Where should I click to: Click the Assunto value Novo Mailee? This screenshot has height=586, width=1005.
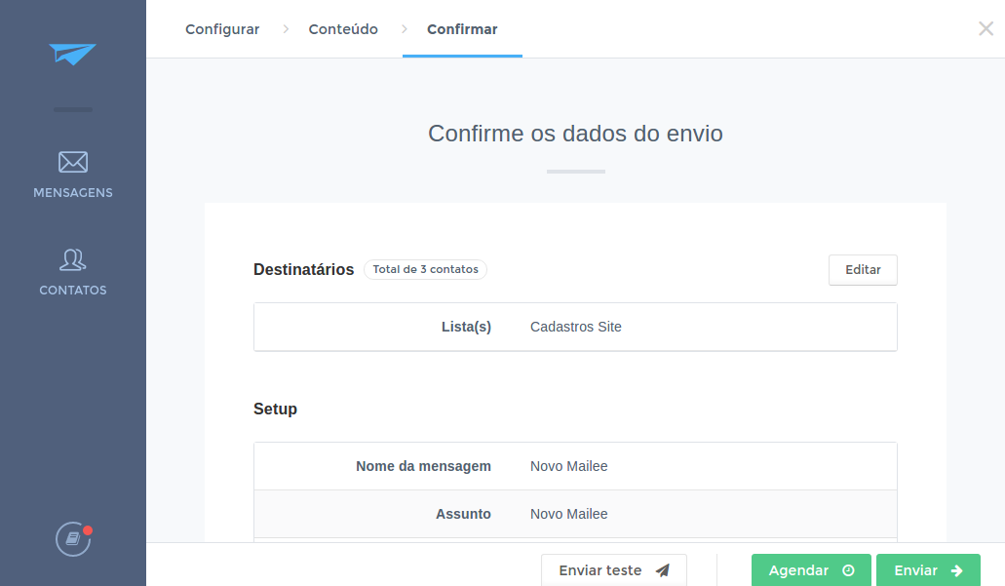coord(568,514)
